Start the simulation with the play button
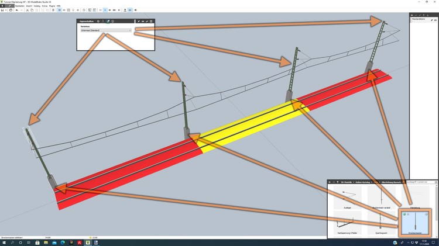Screen dimensions: 439x246 pyautogui.click(x=105, y=10)
